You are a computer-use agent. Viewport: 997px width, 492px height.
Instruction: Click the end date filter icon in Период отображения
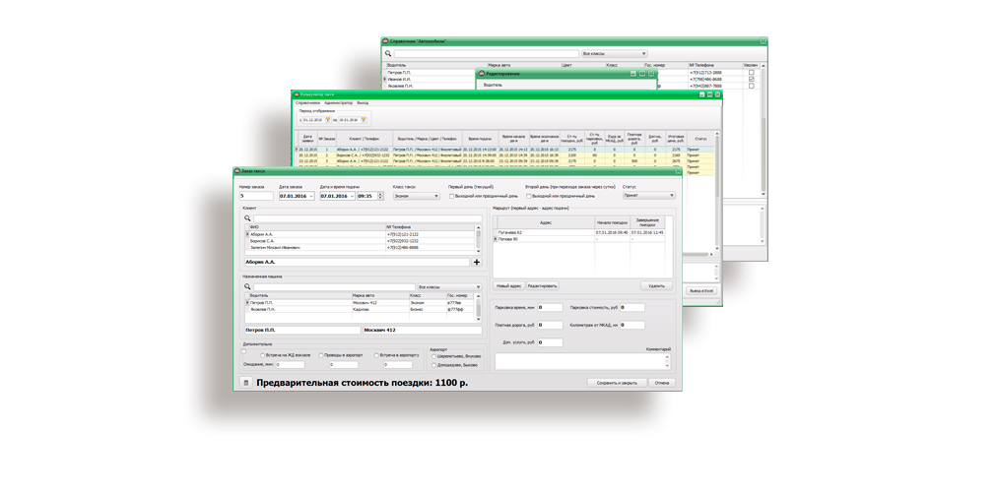[364, 120]
